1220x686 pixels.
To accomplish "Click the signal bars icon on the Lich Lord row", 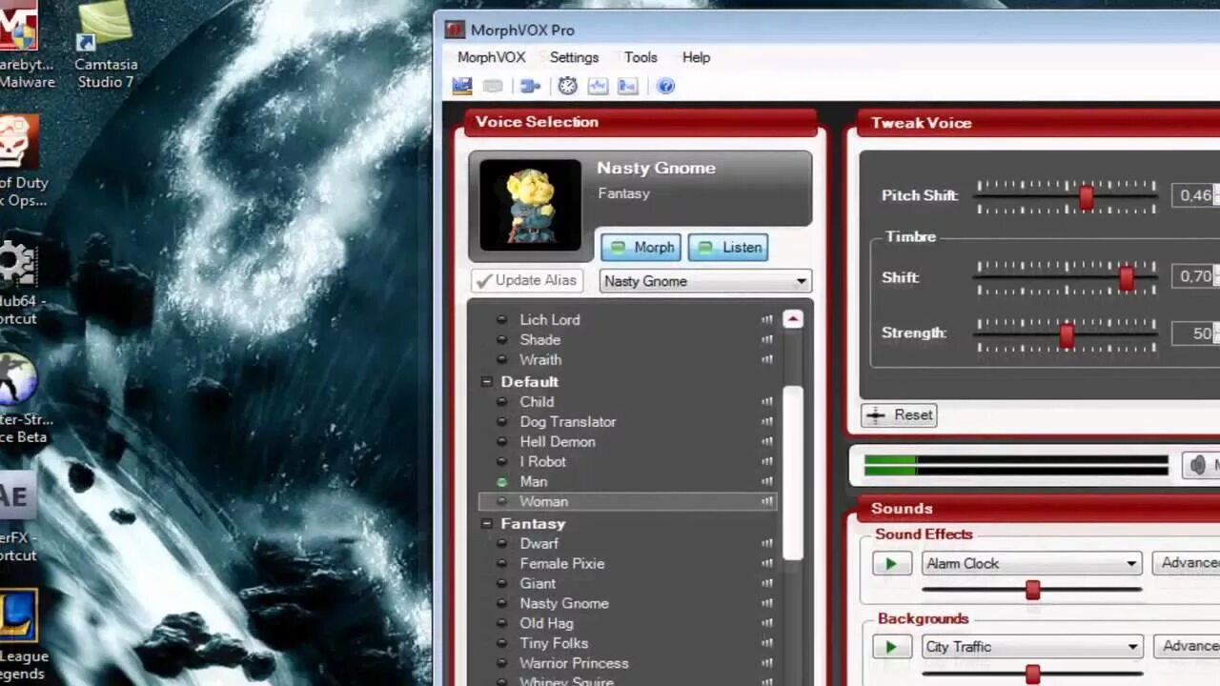I will [x=767, y=320].
